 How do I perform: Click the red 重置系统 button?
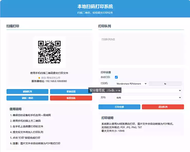tap(71, 98)
